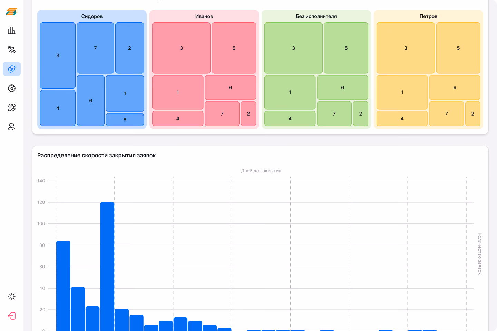
Task: Select Без исполнителя treemap tile 5
Action: click(x=346, y=48)
